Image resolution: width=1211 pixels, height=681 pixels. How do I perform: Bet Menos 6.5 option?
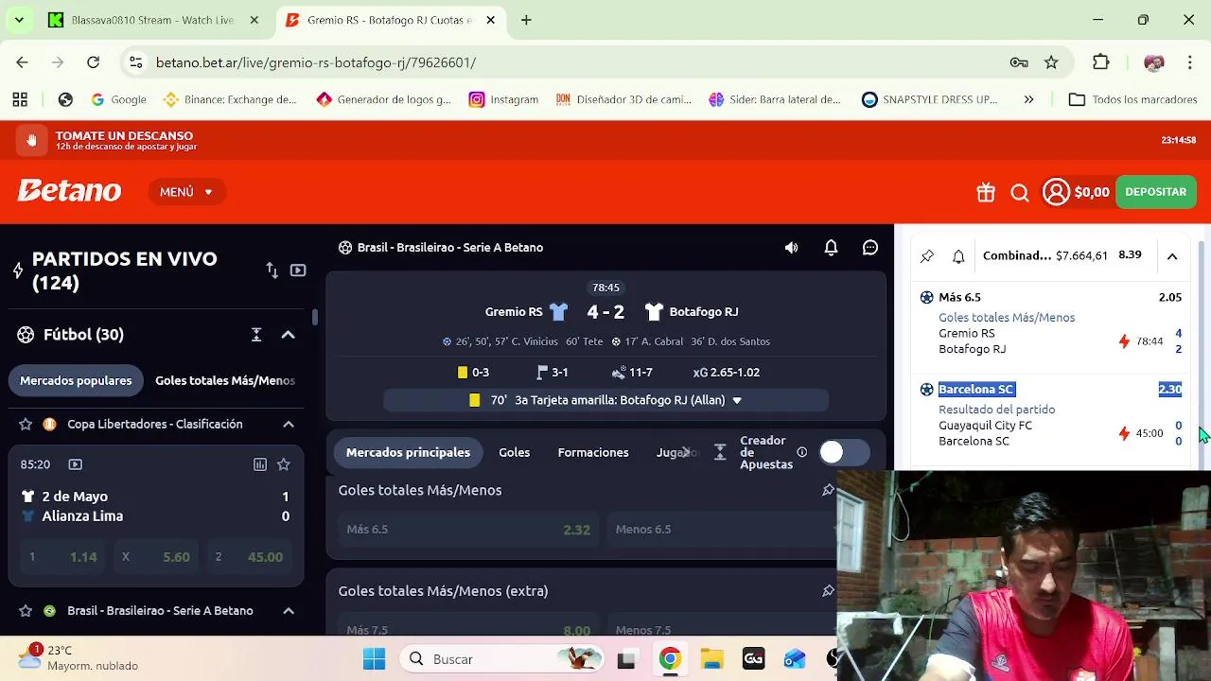coord(724,529)
